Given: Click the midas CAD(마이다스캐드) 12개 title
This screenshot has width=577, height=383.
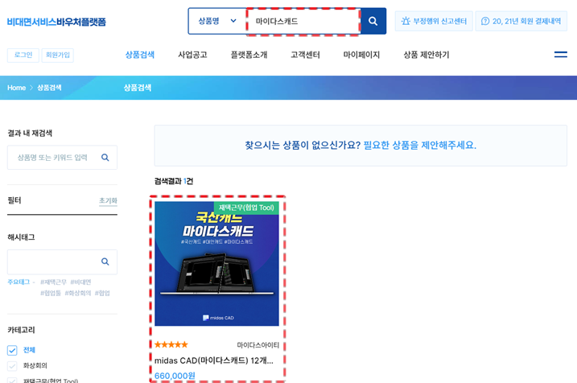Looking at the screenshot, I should point(214,360).
